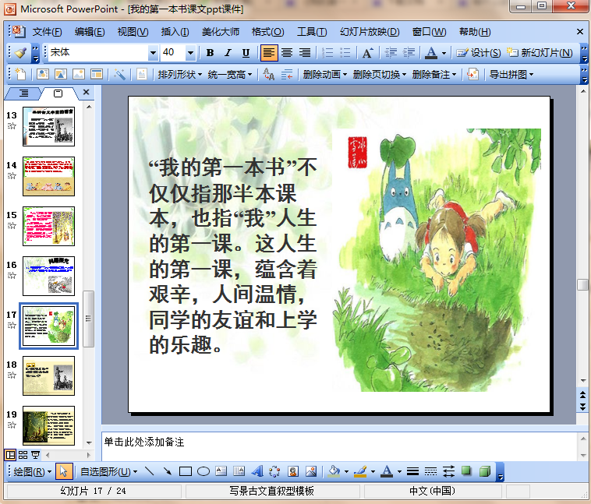Open the 绘图(R) drawing menu
Screen dimensions: 591x504
point(33,471)
